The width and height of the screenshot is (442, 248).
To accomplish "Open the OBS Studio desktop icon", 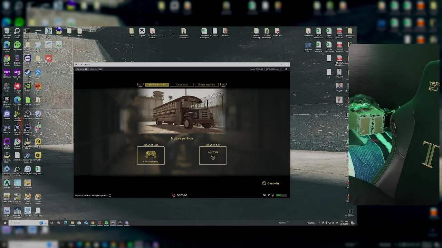I will 28,115.
